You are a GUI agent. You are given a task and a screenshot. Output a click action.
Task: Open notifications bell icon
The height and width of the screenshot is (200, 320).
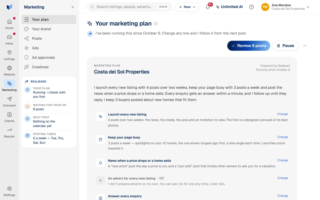pyautogui.click(x=208, y=7)
